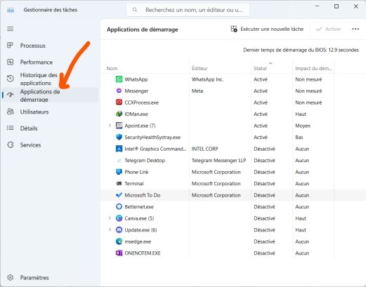Click the Moyen impact cell for Apoint.exe

pyautogui.click(x=303, y=126)
